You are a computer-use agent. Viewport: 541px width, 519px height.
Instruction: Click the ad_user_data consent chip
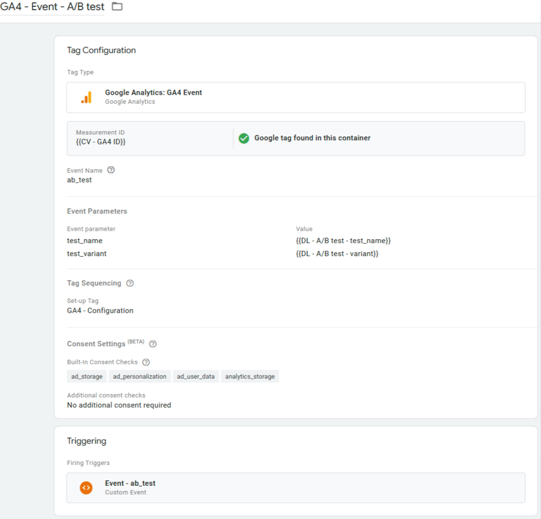[195, 377]
